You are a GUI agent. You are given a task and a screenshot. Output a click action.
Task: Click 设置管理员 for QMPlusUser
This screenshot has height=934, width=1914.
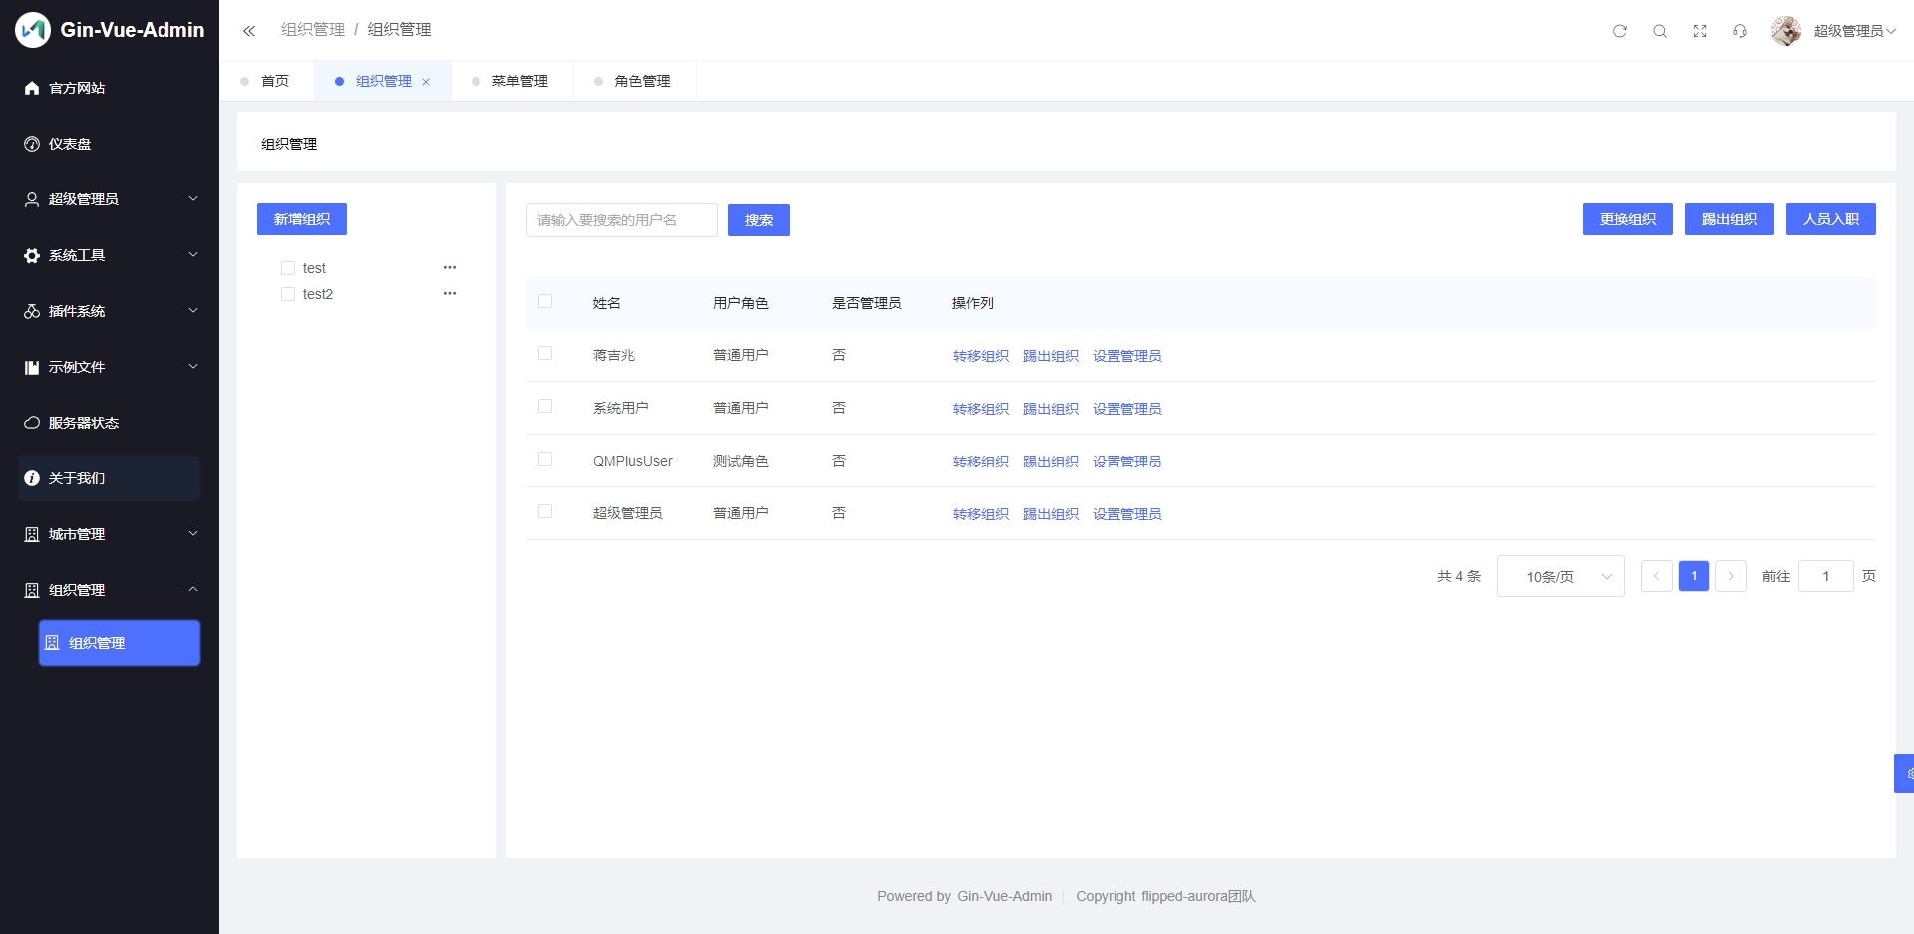click(x=1127, y=462)
